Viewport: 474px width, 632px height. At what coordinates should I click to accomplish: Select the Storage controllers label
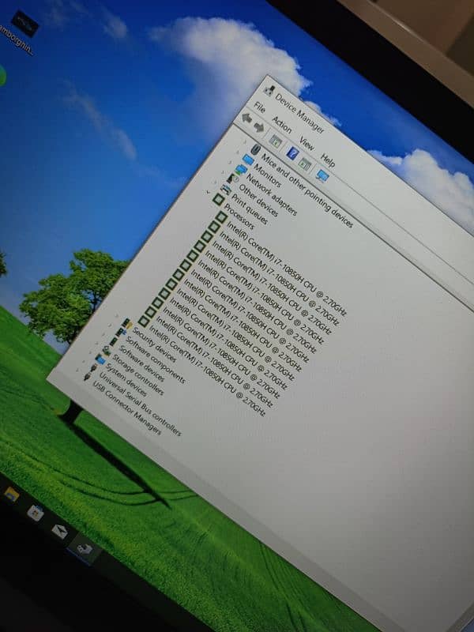click(137, 375)
